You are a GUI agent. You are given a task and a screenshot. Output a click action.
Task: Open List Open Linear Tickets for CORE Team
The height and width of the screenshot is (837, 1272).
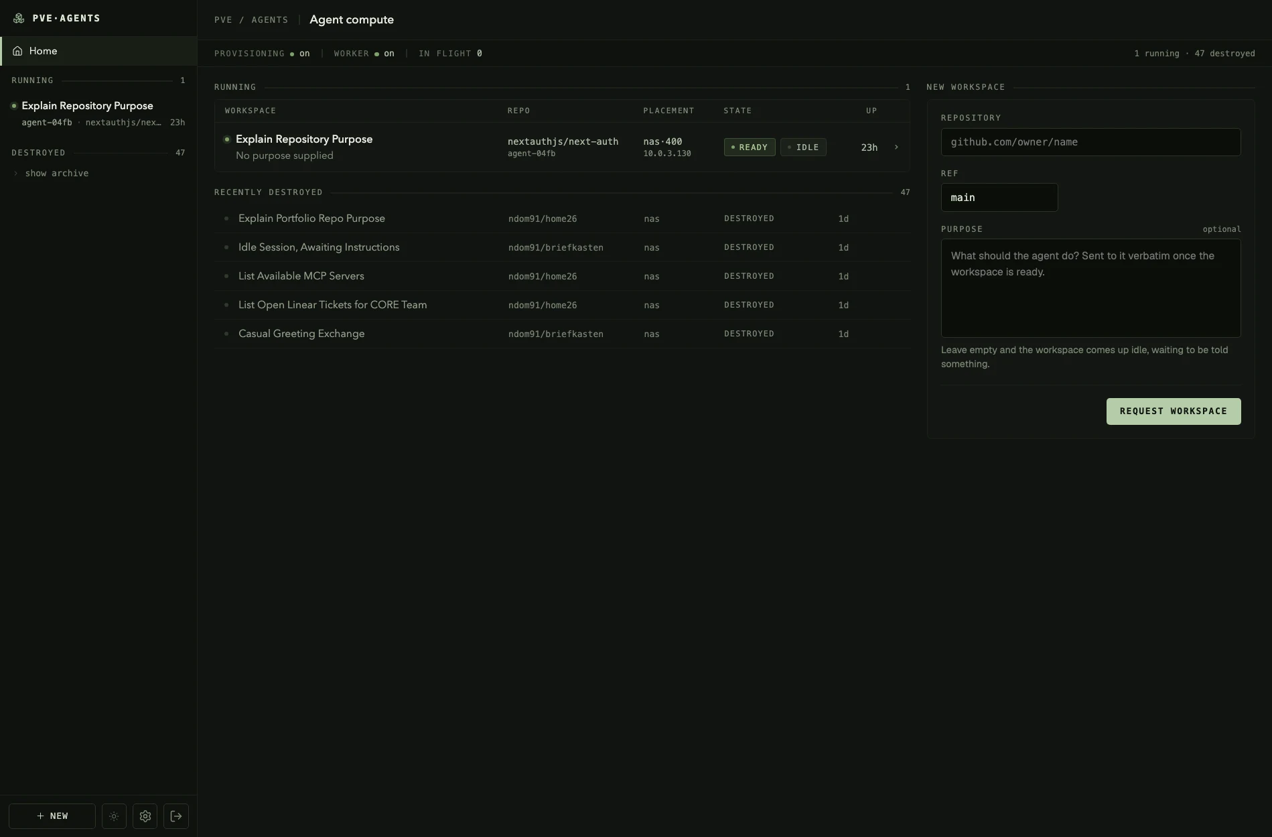click(562, 305)
